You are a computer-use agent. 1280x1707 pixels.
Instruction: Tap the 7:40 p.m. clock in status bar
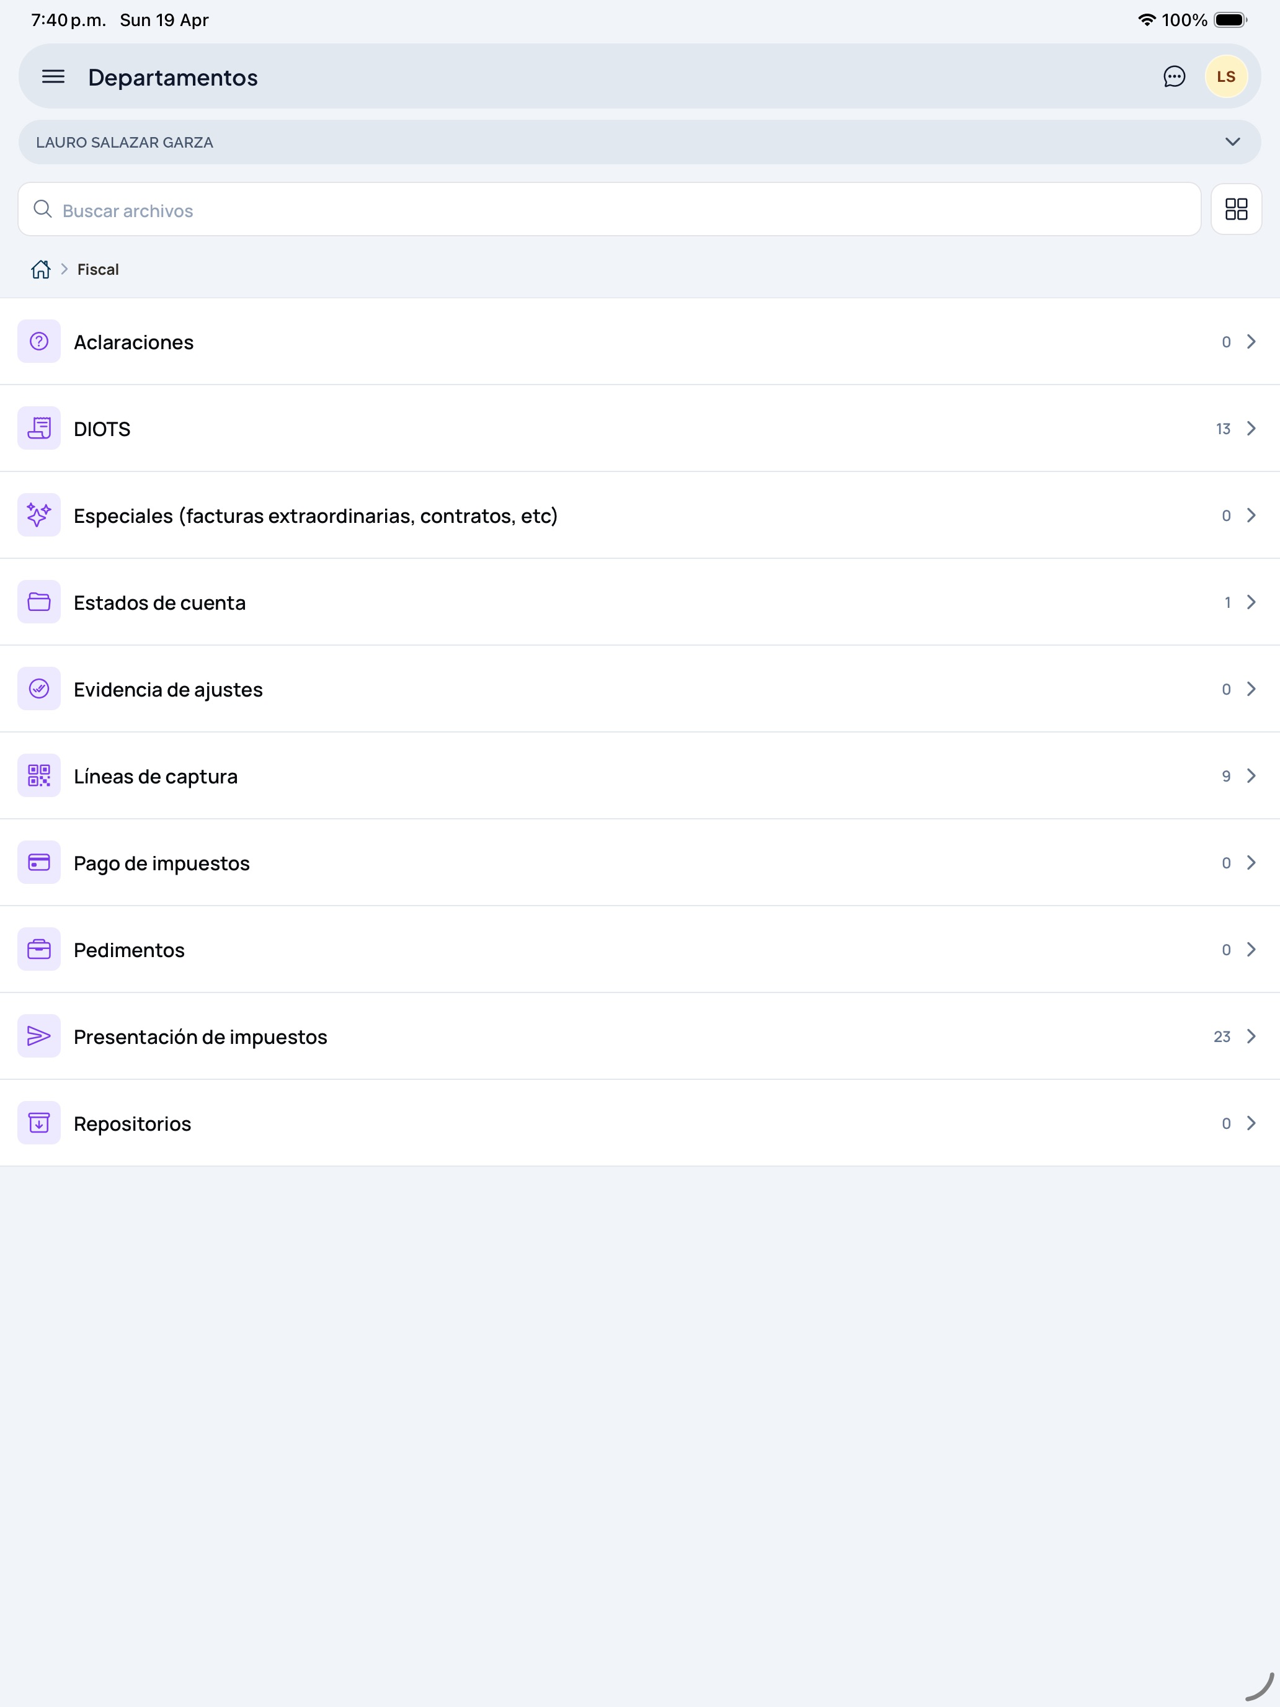[69, 20]
